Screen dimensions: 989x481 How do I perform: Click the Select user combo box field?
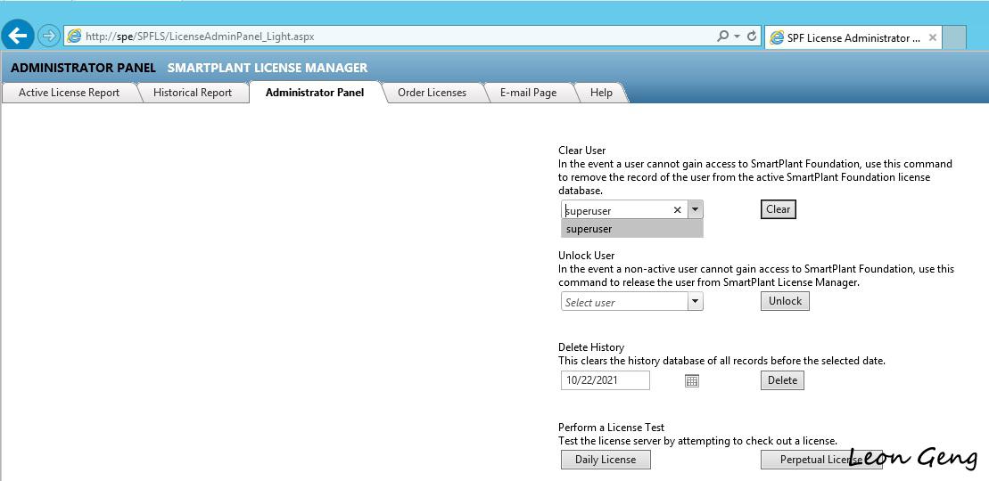624,302
